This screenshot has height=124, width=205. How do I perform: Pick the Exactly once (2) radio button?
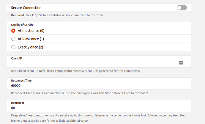[x=13, y=47]
